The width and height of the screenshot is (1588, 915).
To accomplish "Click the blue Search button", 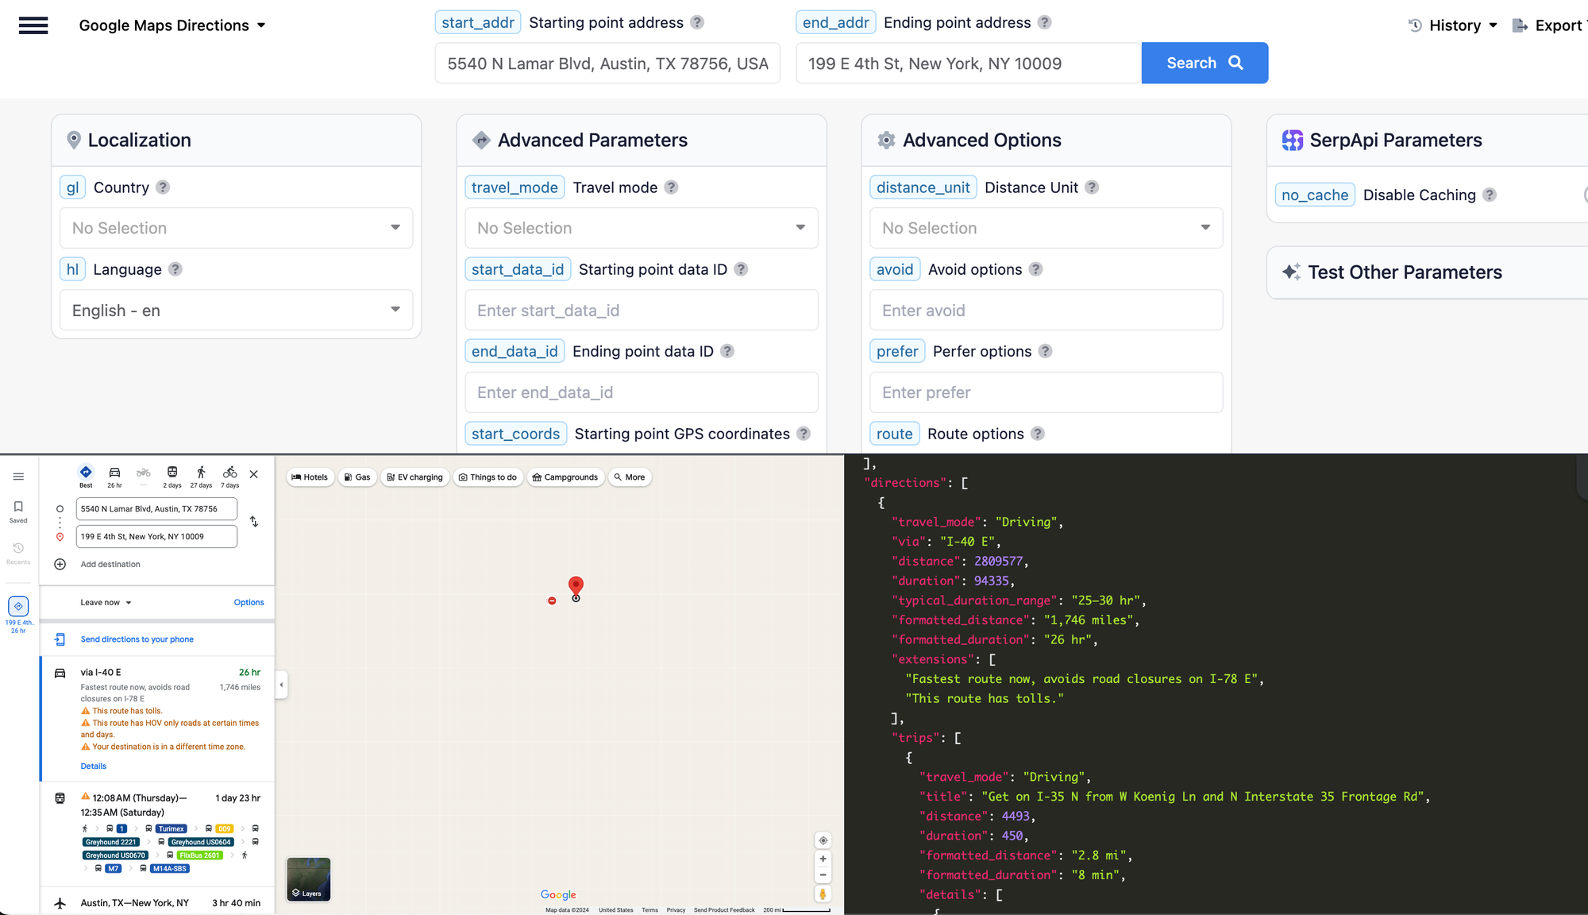I will [1204, 63].
